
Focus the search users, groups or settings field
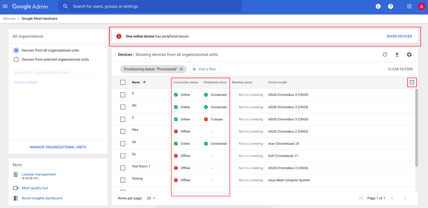coord(150,6)
